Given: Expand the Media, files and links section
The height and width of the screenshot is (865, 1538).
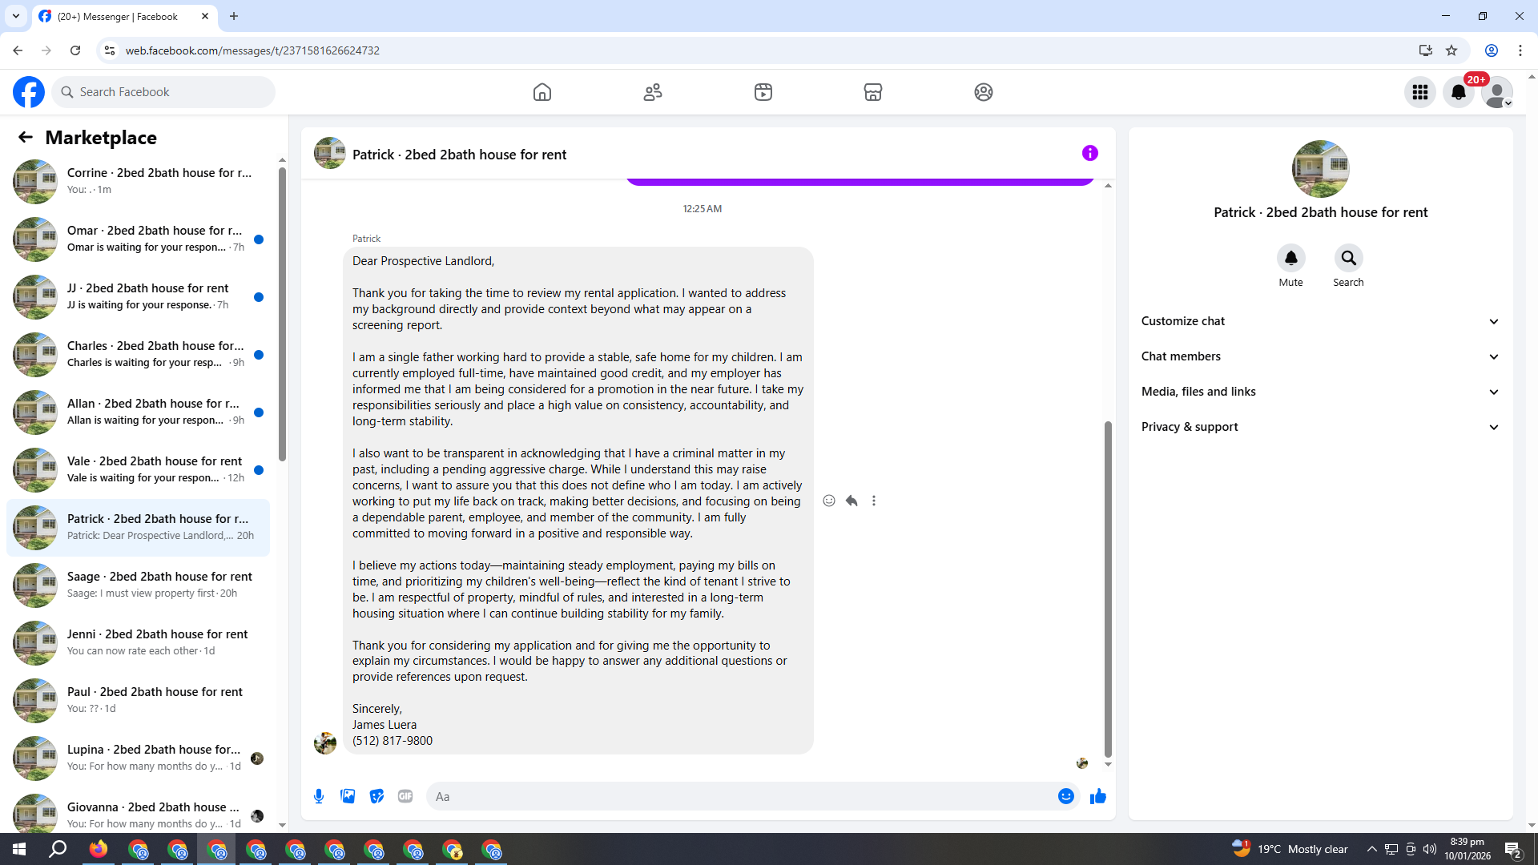Looking at the screenshot, I should tap(1319, 392).
